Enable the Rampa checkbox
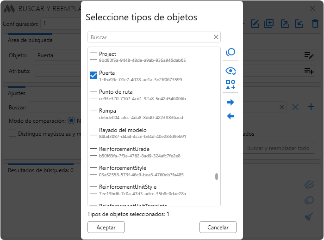Screen dimensions: 324x240 (93, 114)
